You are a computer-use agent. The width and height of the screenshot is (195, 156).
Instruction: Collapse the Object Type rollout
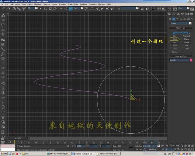click(x=181, y=28)
